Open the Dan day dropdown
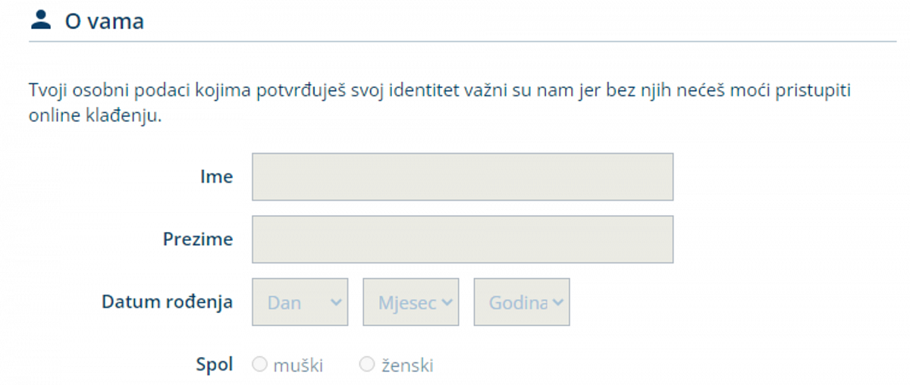Viewport: 910px width, 385px height. point(299,302)
